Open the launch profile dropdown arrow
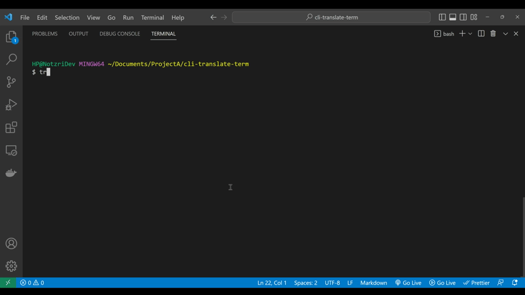 [x=470, y=33]
